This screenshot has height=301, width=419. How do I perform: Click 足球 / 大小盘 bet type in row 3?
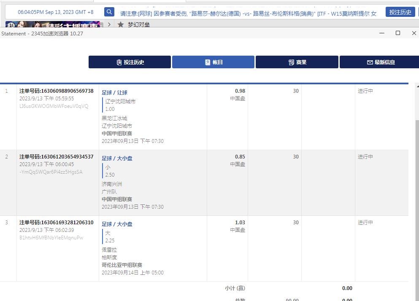pyautogui.click(x=117, y=224)
